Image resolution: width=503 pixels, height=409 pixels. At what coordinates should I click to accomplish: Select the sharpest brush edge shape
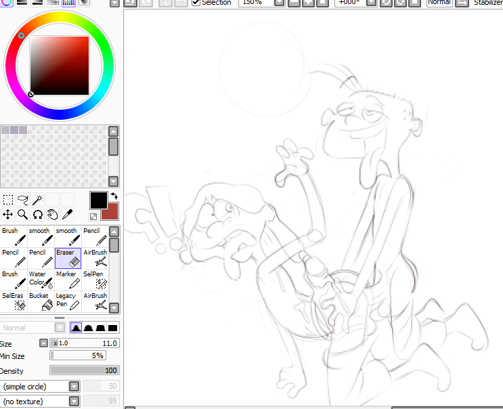[x=76, y=328]
